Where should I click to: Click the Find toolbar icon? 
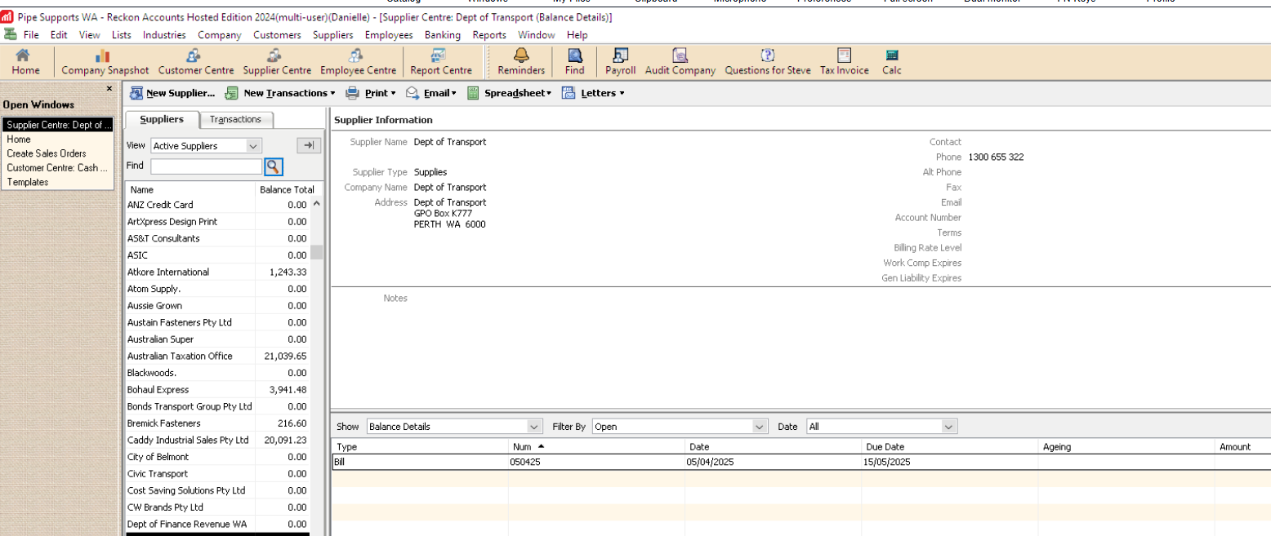575,63
